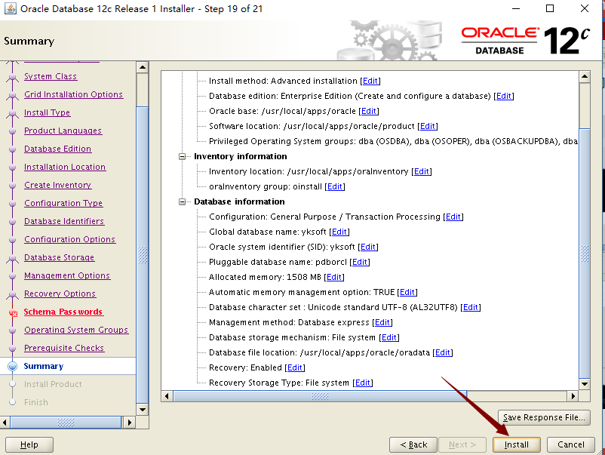Click the Schema Passwords error step icon

(13, 312)
